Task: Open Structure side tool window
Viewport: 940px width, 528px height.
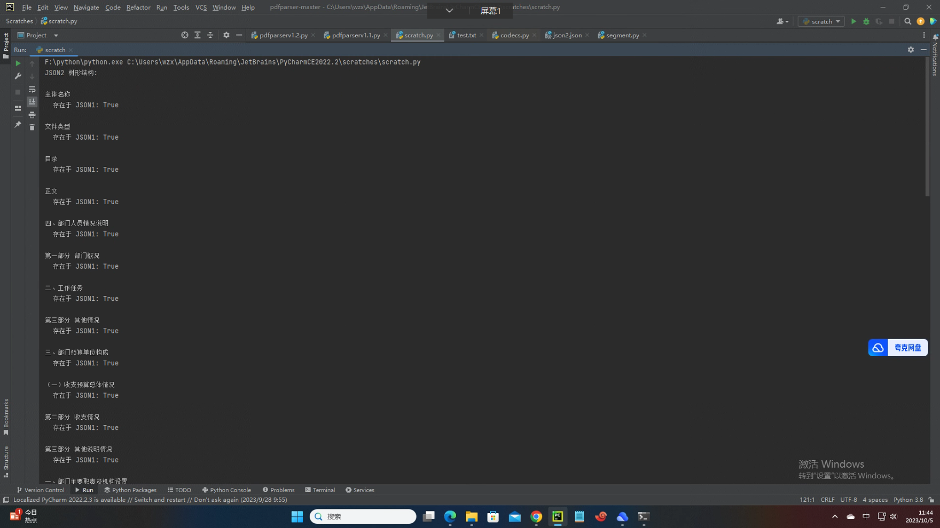Action: click(x=6, y=461)
